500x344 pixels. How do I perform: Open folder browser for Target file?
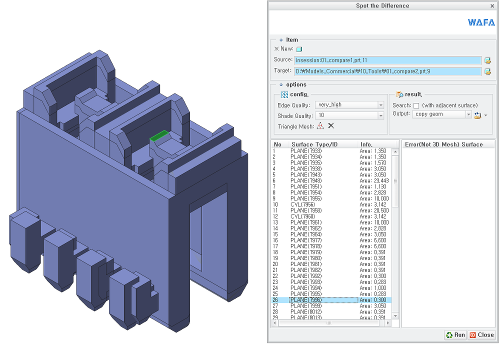click(x=487, y=71)
